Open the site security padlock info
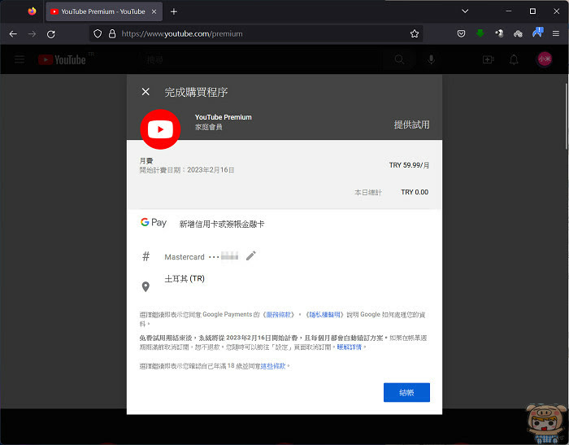 tap(112, 34)
